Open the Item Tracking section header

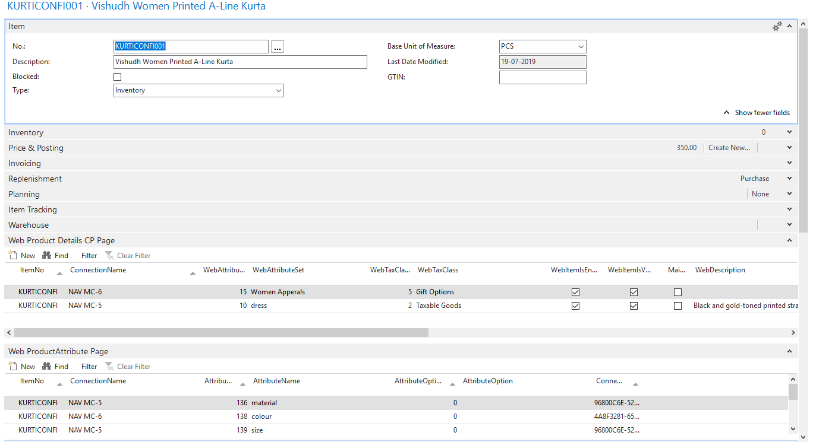point(33,210)
